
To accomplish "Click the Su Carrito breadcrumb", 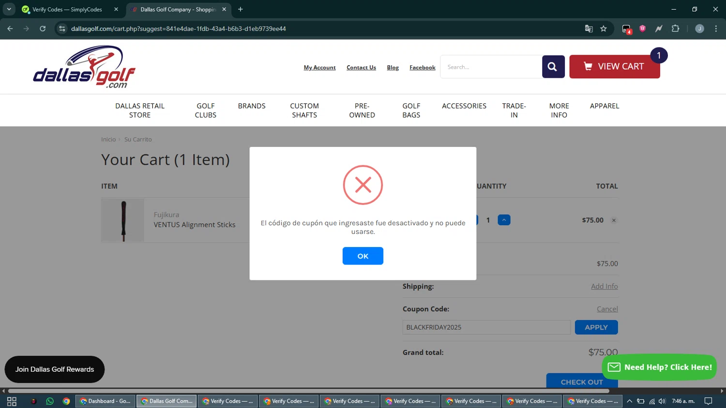I will (138, 139).
